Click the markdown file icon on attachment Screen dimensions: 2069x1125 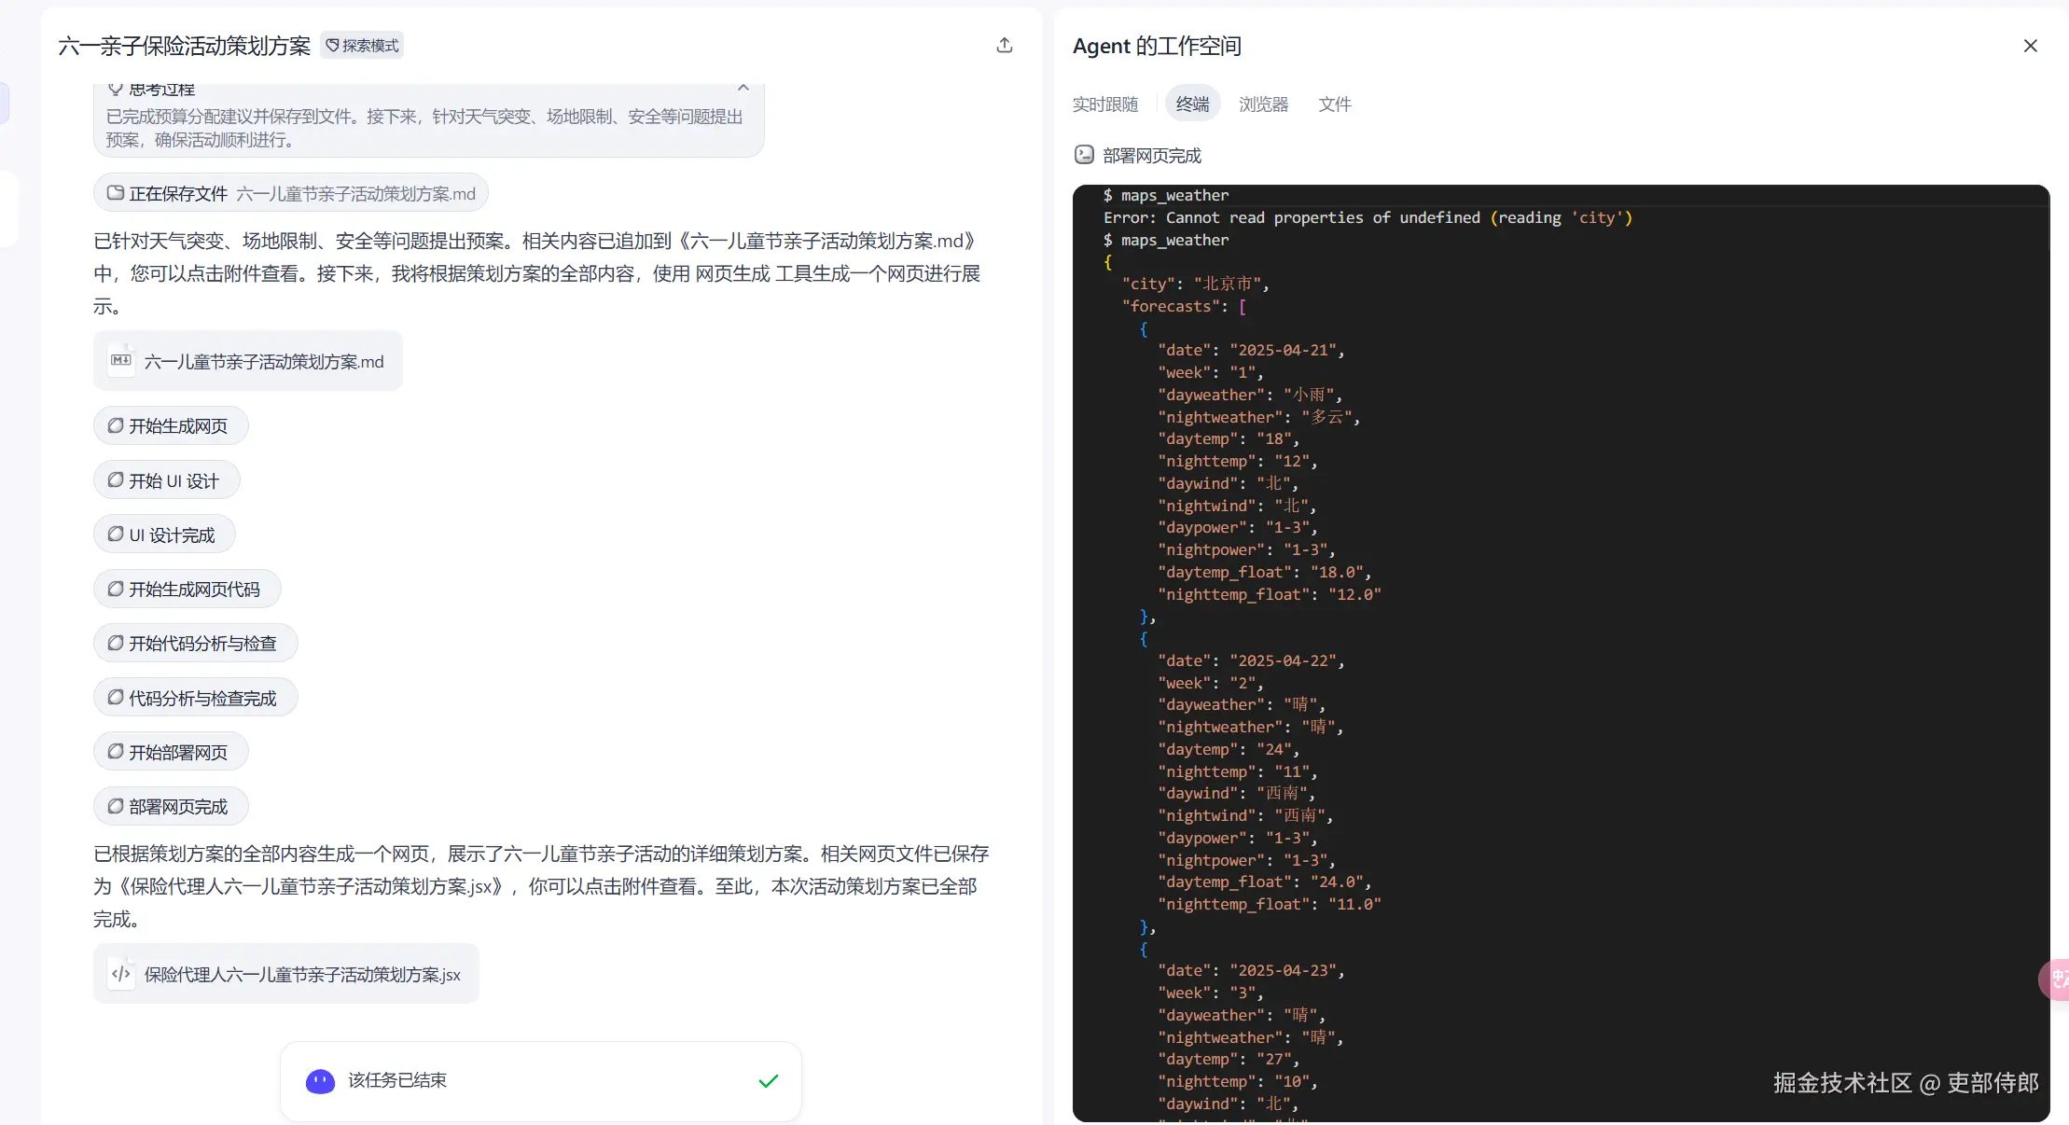[121, 361]
